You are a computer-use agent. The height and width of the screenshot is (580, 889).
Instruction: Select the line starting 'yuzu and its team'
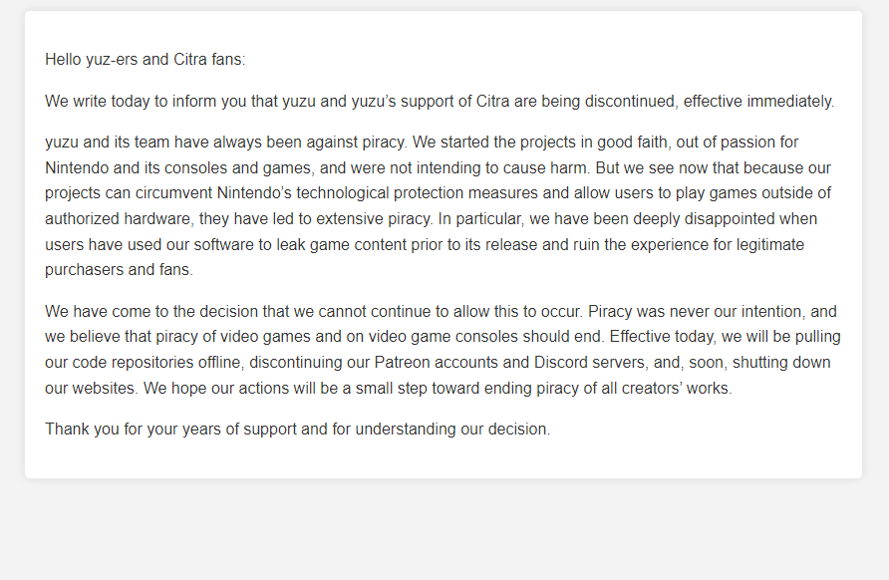(422, 143)
